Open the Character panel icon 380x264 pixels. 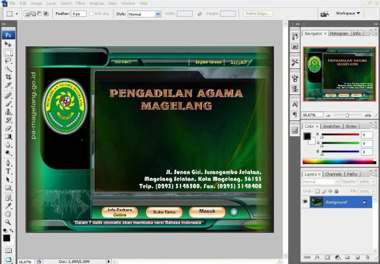[294, 105]
